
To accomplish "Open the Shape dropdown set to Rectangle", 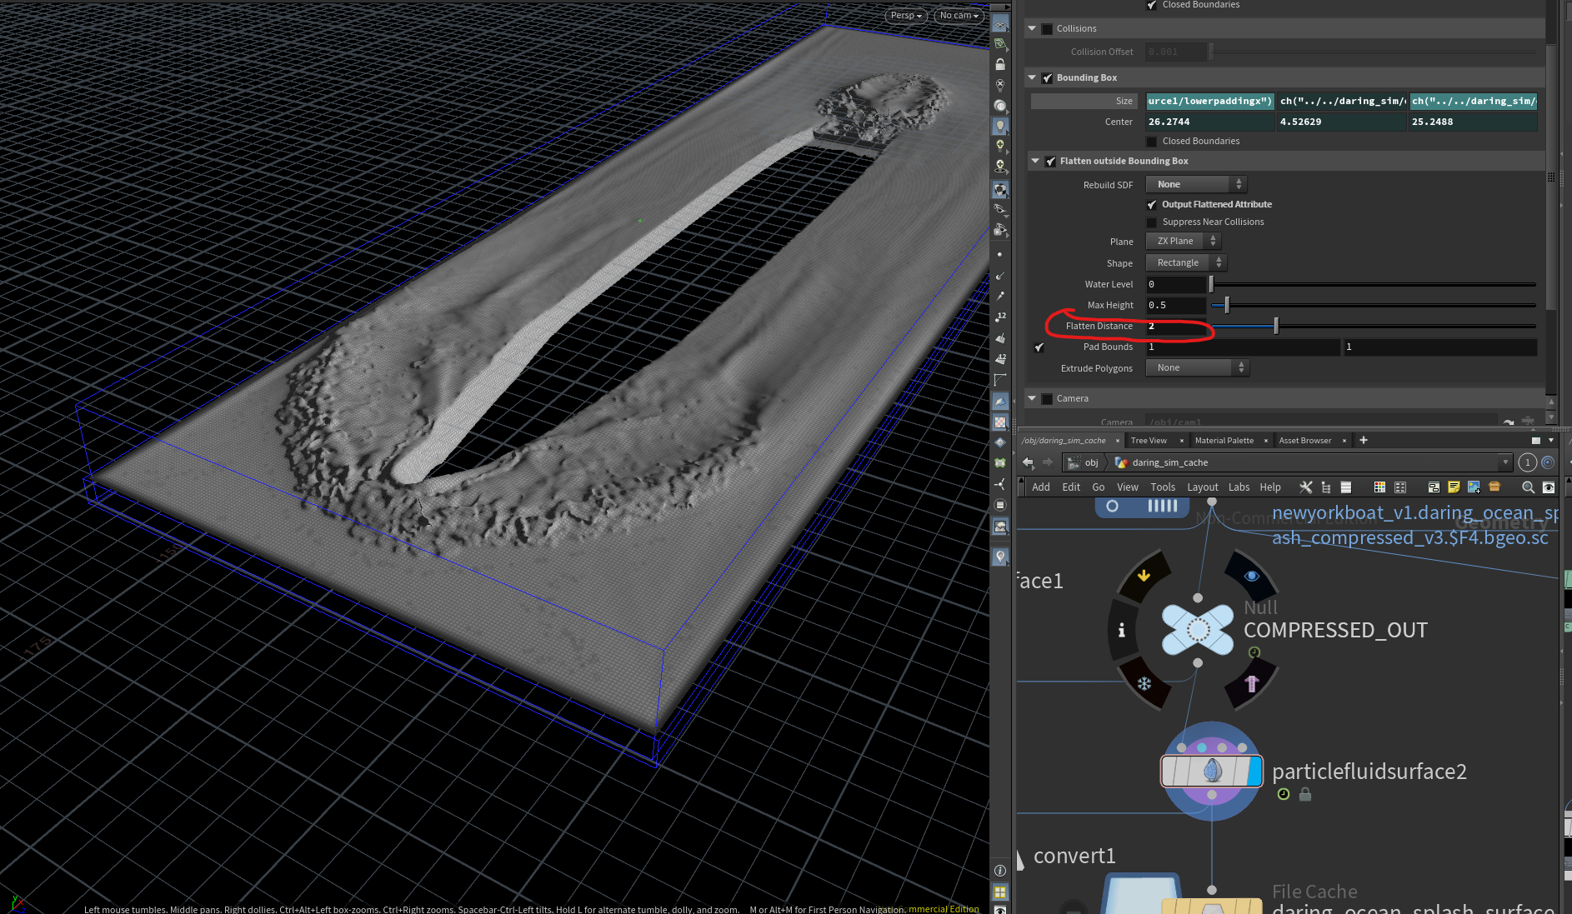I will (1186, 262).
